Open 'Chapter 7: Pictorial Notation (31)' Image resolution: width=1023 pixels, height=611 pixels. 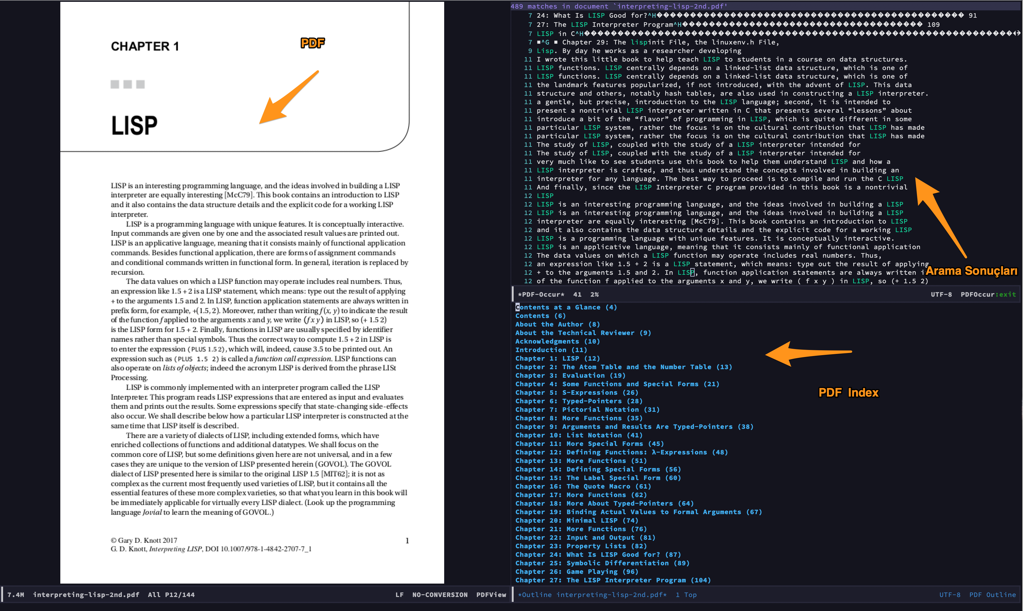tap(587, 410)
